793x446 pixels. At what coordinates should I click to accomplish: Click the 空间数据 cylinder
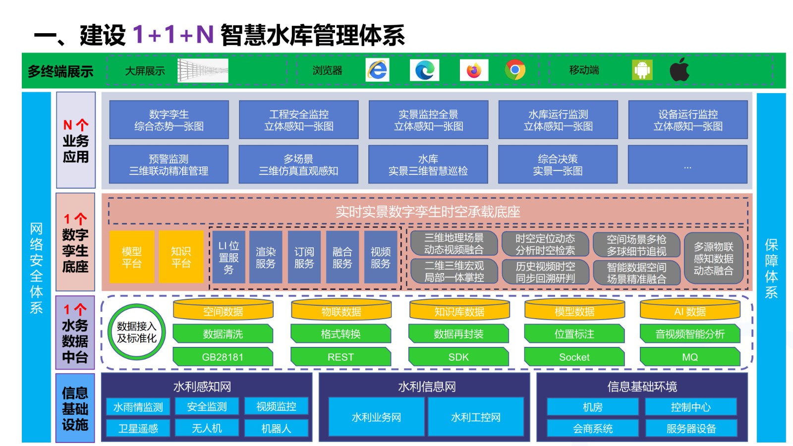[223, 310]
